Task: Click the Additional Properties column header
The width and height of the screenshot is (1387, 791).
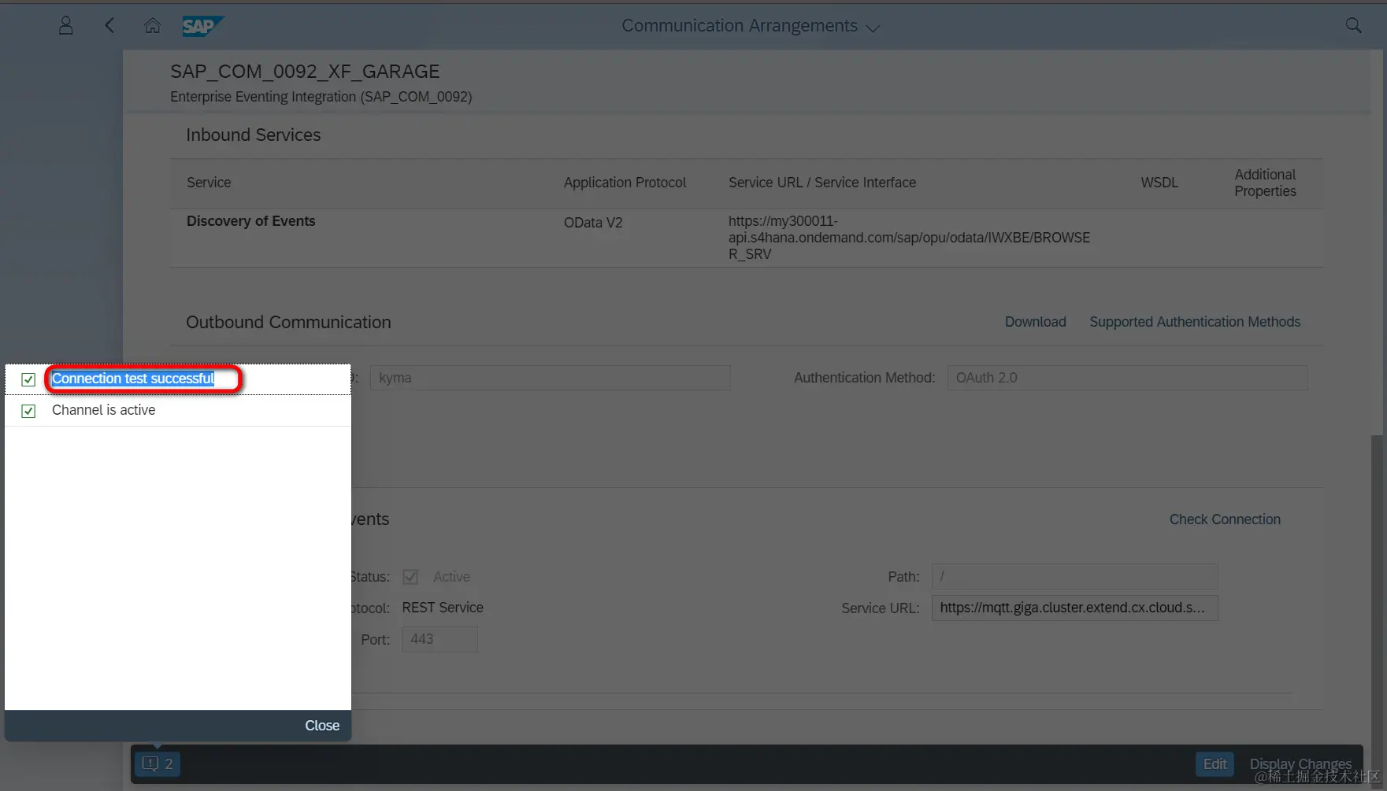Action: click(x=1265, y=183)
